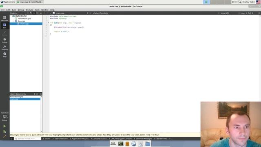Screen dimensions: 261x147
Task: Switch to Edit mode in sidebar
Action: point(4,26)
